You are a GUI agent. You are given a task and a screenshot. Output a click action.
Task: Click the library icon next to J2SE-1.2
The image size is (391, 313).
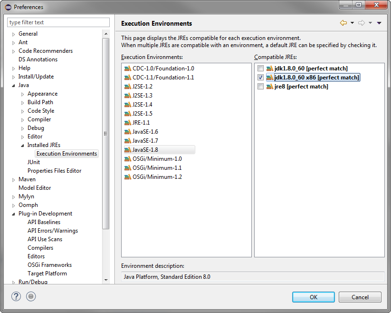point(128,87)
